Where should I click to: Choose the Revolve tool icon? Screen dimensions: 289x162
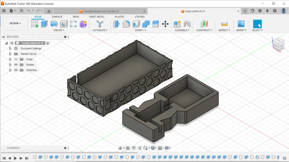(54, 24)
